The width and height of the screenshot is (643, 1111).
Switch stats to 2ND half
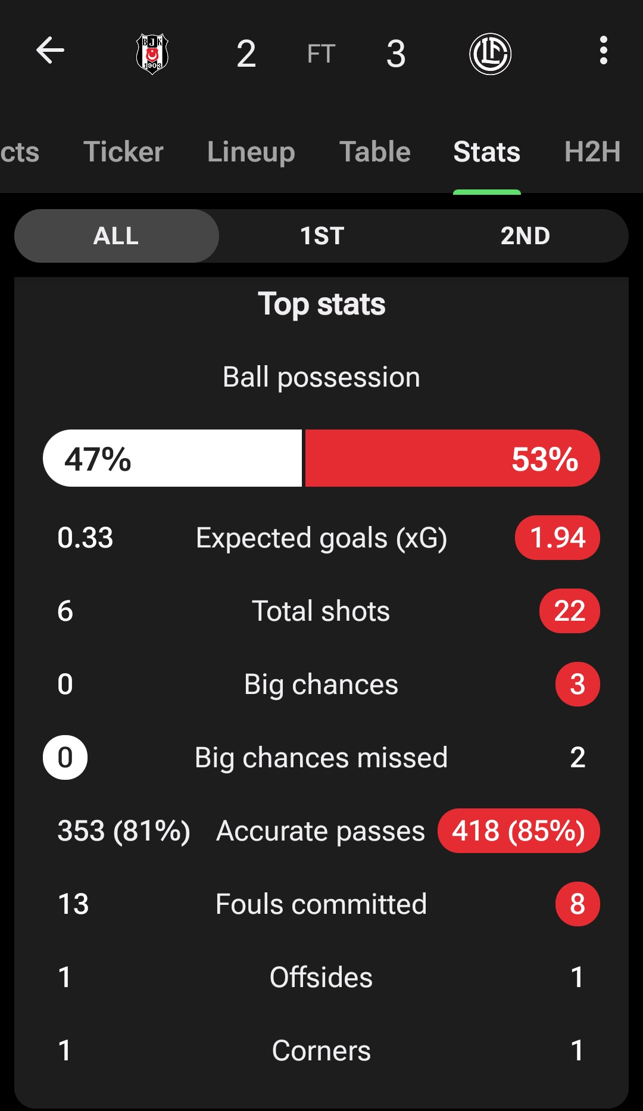click(x=525, y=236)
